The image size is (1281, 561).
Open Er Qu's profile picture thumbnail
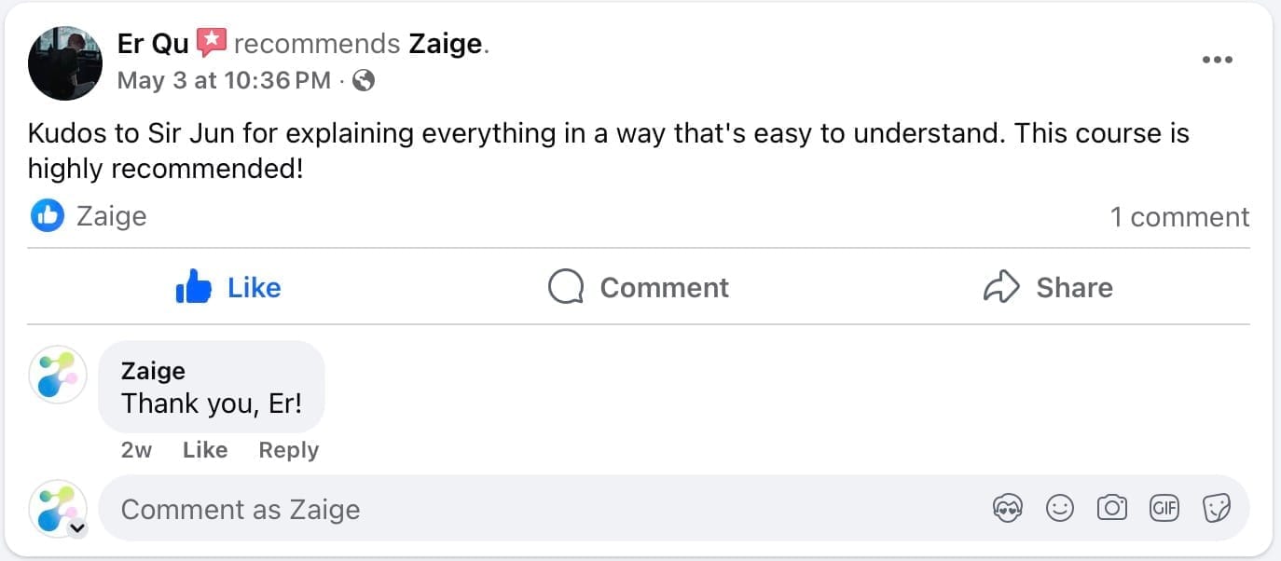[65, 63]
